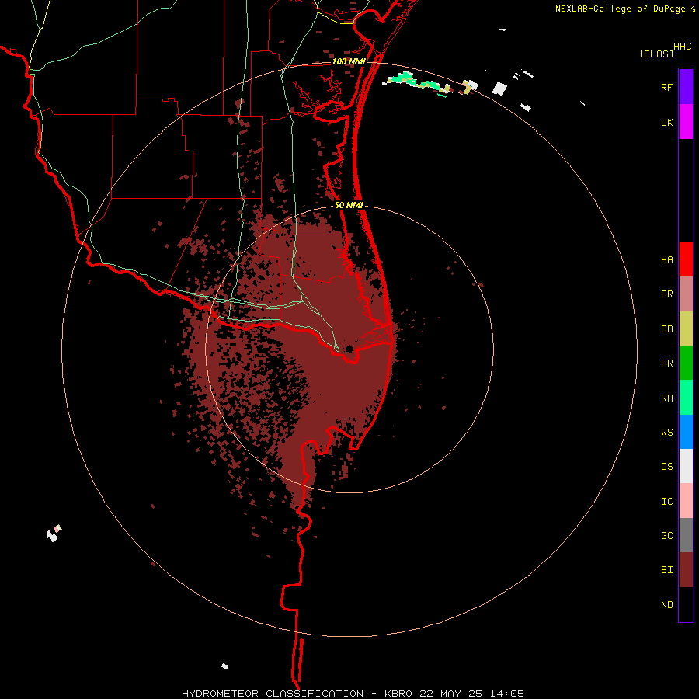Click the 100 NMI range ring label
Image resolution: width=699 pixels, height=699 pixels.
click(349, 61)
